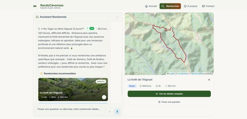Image resolution: width=247 pixels, height=119 pixels.
Task: Close the La forêt de l'Aigoual panel
Action: 209,80
